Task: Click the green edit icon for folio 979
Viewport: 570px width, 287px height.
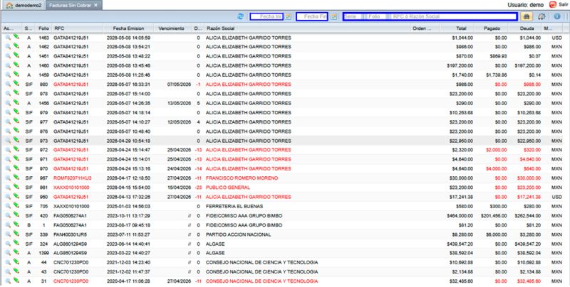Action: (x=16, y=112)
